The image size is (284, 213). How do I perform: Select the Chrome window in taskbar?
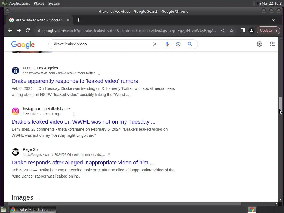[x=33, y=210]
